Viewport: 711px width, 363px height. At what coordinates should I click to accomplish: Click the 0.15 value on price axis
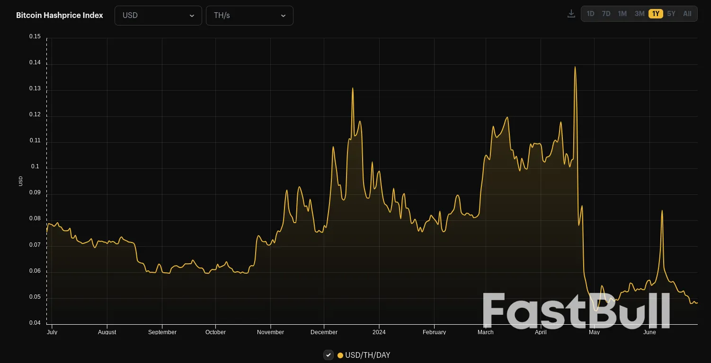tap(35, 36)
